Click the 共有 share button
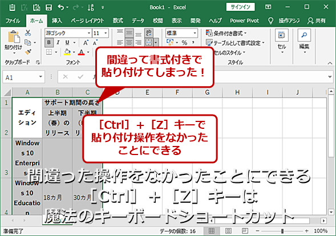Screen dimensions: 336x236 tap(317, 21)
